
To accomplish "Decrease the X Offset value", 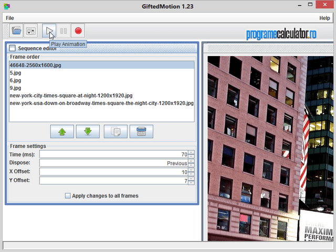I will pyautogui.click(x=191, y=174).
